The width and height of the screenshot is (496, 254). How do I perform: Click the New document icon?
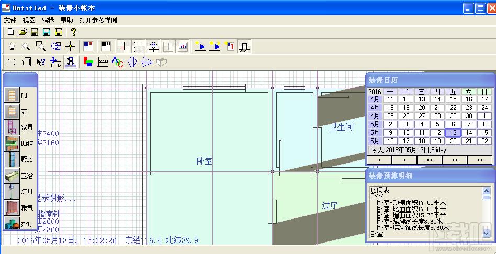(11, 31)
